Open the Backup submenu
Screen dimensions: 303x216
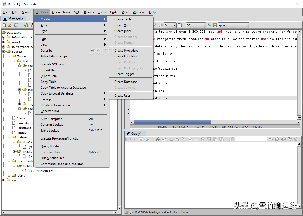pyautogui.click(x=71, y=99)
